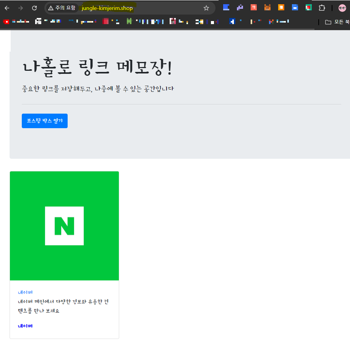This screenshot has height=347, width=350.
Task: Click the orange square extension icon
Action: (x=281, y=8)
